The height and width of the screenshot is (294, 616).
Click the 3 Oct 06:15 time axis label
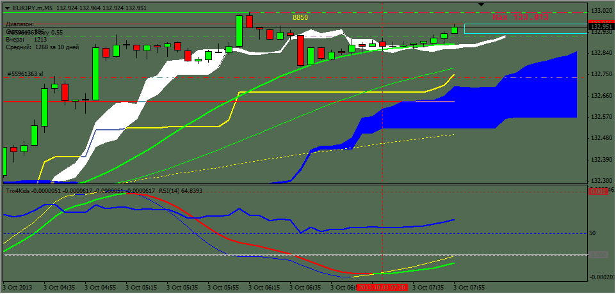[x=265, y=288]
